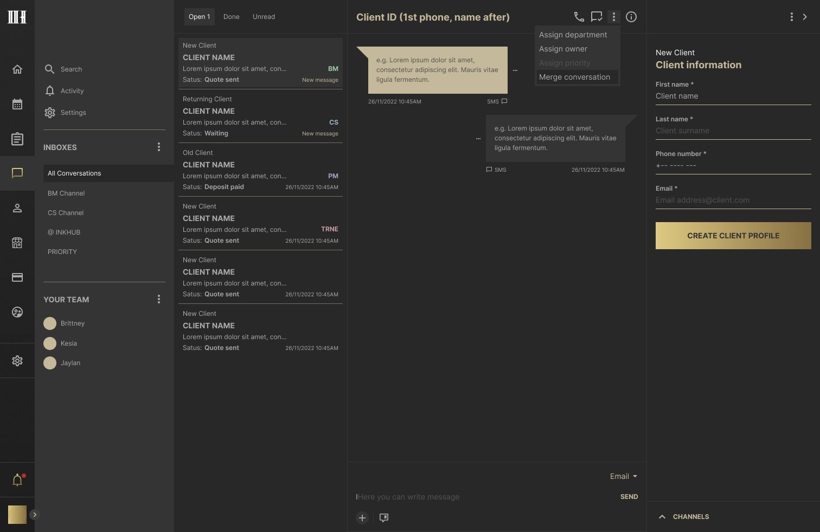820x532 pixels.
Task: Open the notifications bell with red dot
Action: 18,479
